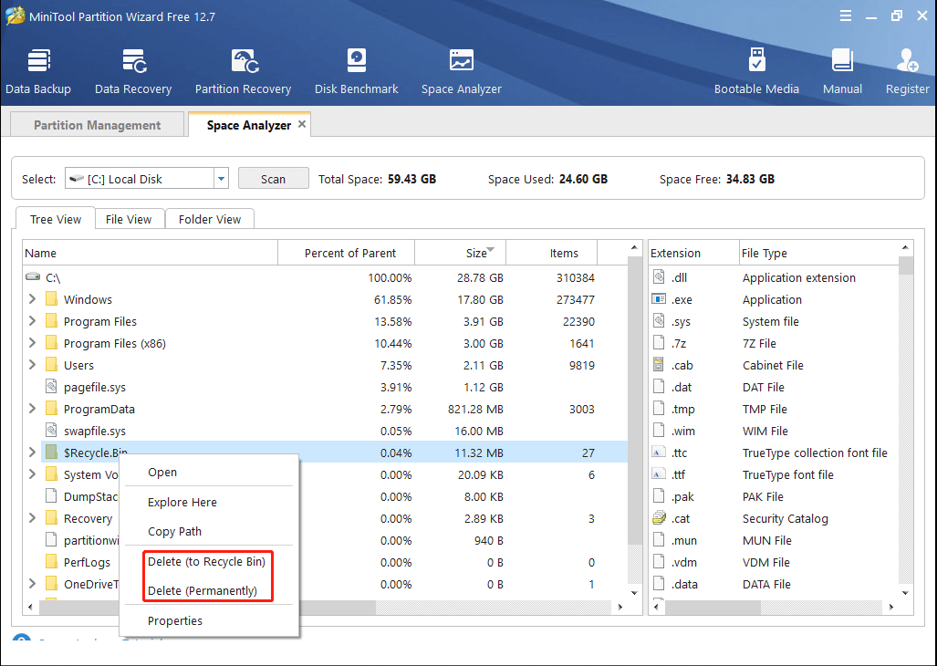Open the Data Backup tool
937x666 pixels.
coord(38,72)
